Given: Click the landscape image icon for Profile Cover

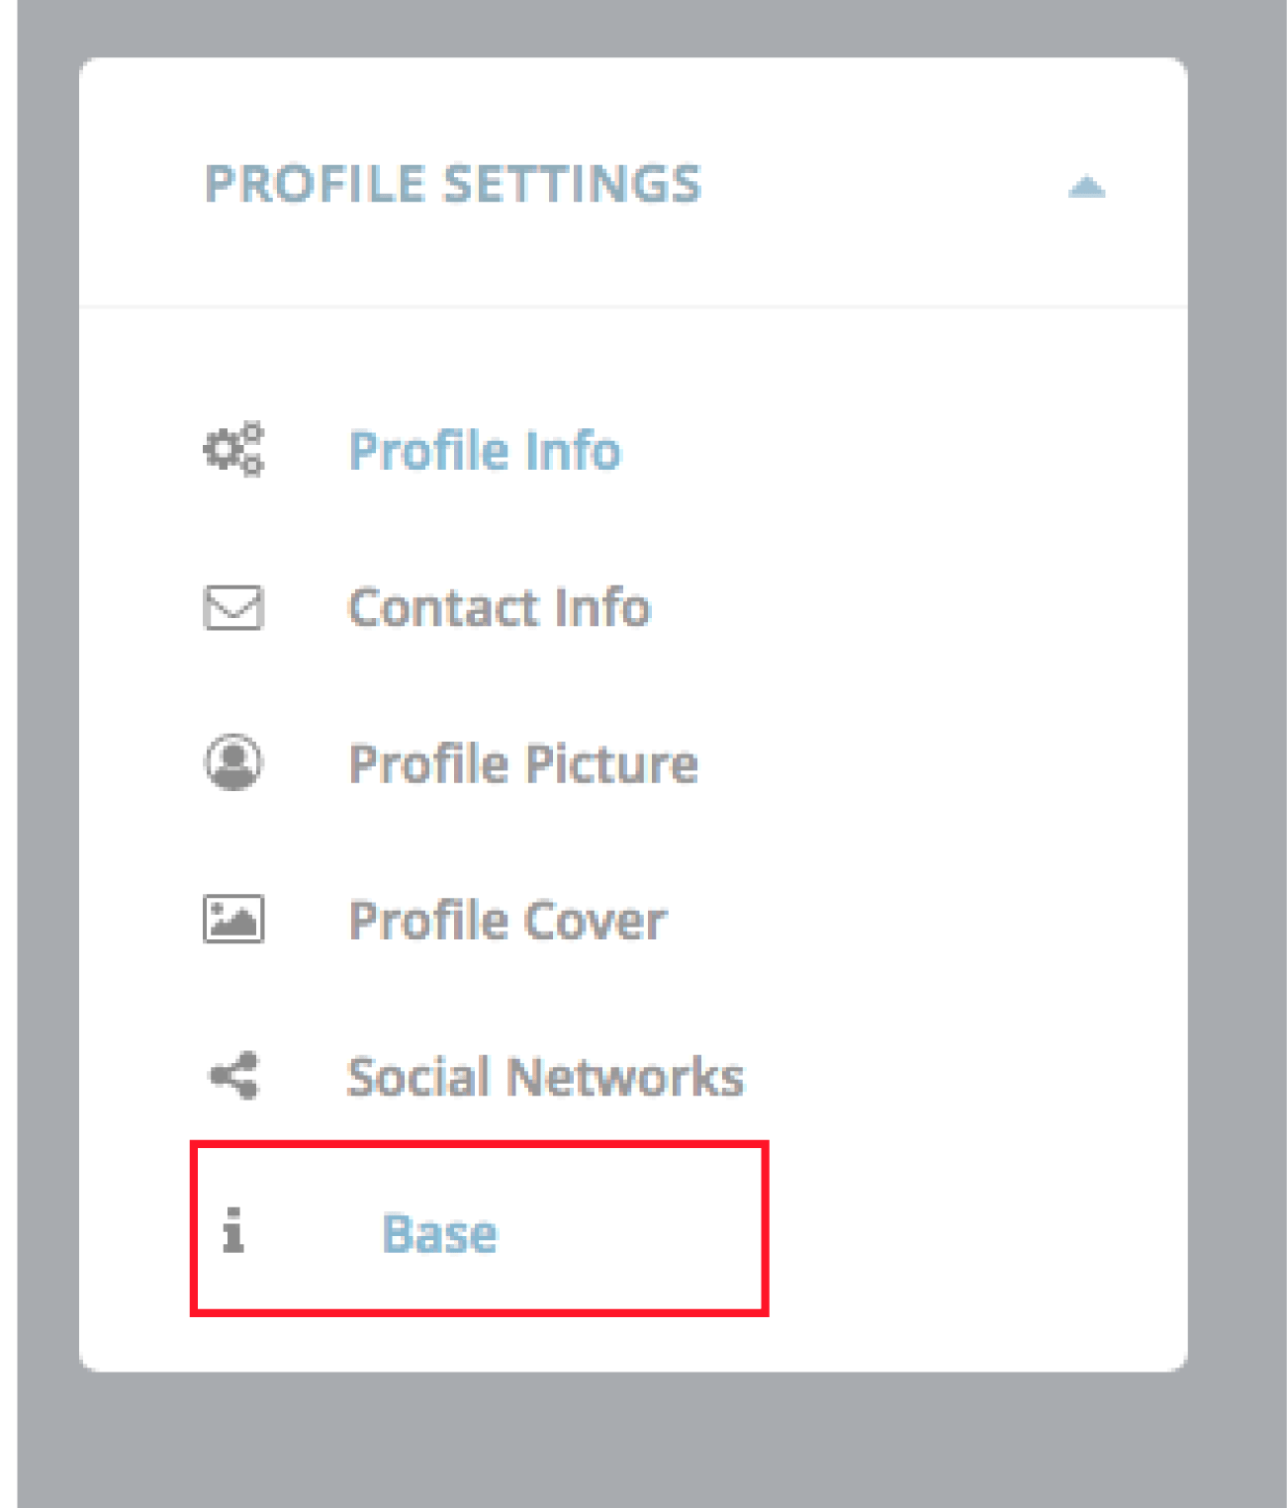Looking at the screenshot, I should tap(233, 920).
